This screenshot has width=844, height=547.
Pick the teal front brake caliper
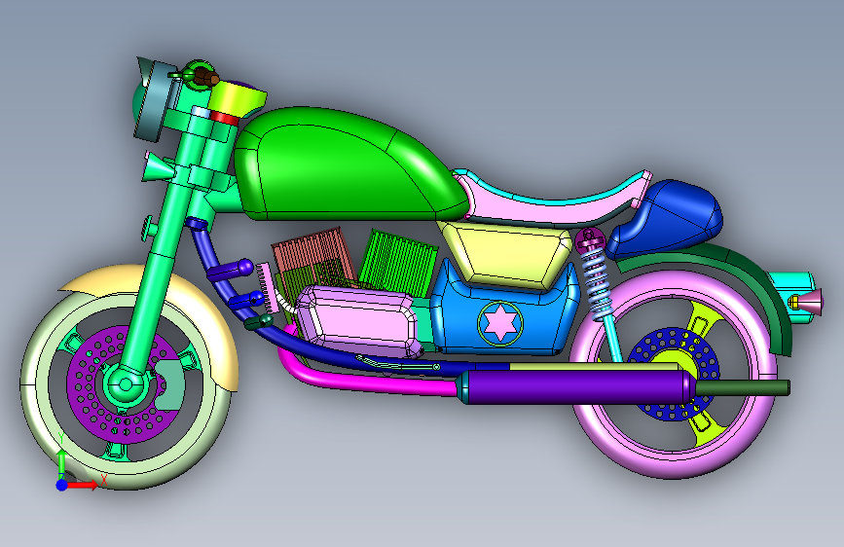point(170,385)
